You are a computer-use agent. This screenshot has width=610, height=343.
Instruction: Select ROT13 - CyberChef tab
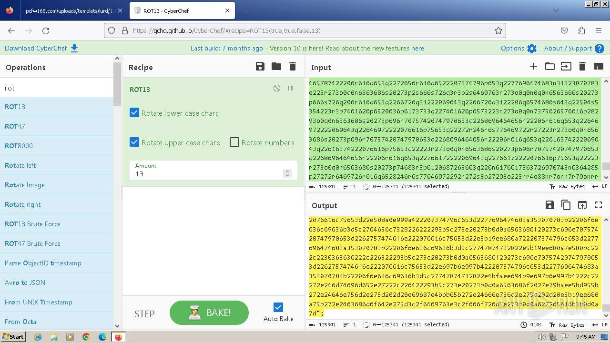[182, 10]
